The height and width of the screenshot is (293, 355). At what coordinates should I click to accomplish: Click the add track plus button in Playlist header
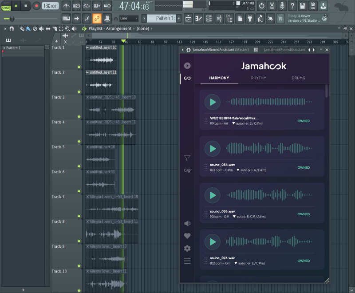pyautogui.click(x=56, y=41)
